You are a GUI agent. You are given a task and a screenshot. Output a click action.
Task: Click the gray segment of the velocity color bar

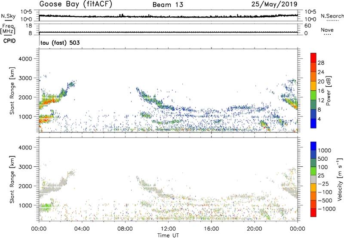pyautogui.click(x=313, y=179)
